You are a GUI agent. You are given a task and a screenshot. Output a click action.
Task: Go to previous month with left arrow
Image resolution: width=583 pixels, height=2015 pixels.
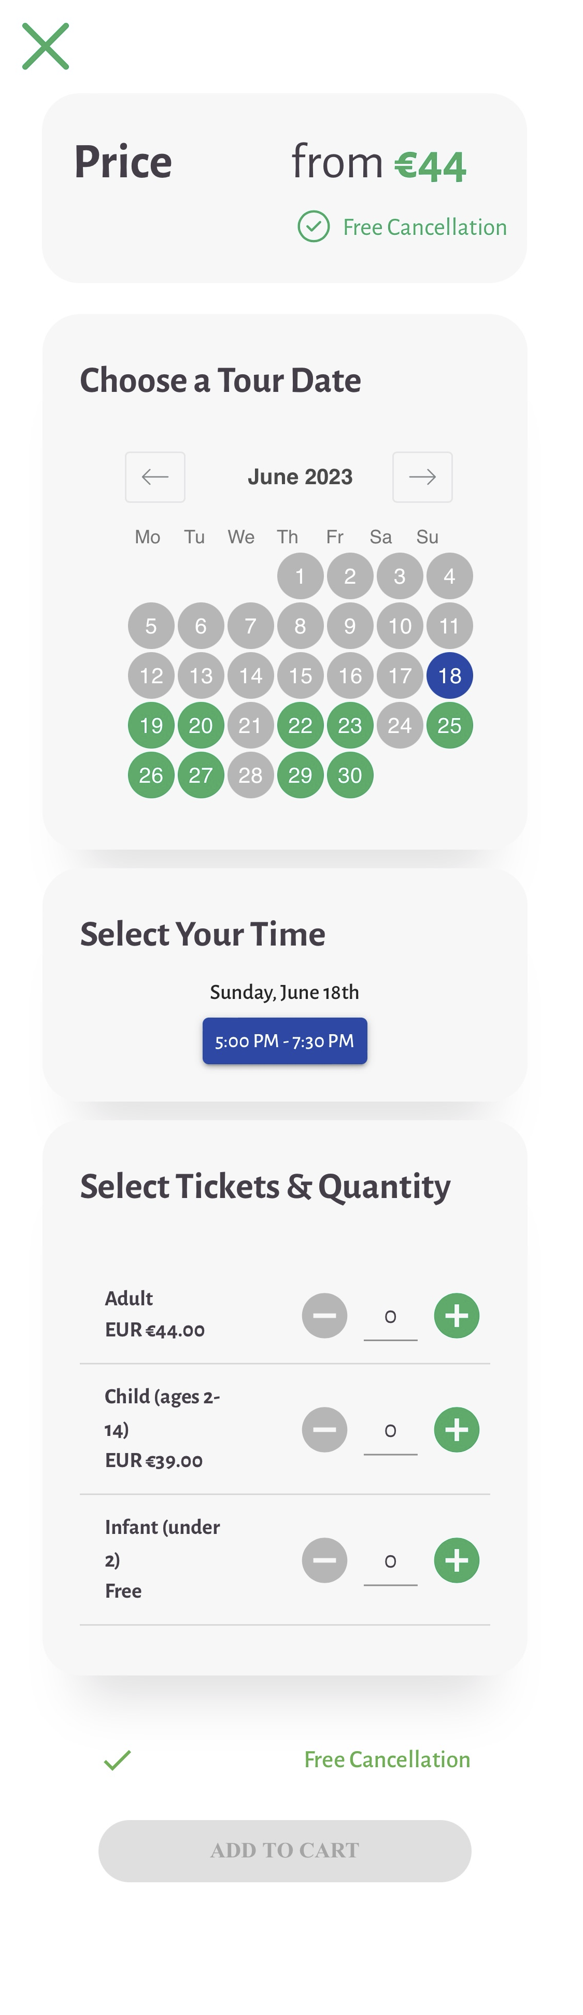point(155,477)
